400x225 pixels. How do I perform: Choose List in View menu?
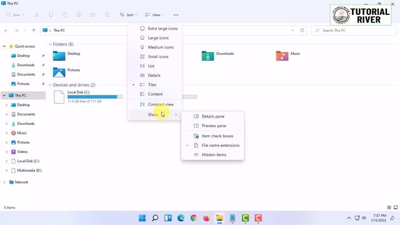155,66
